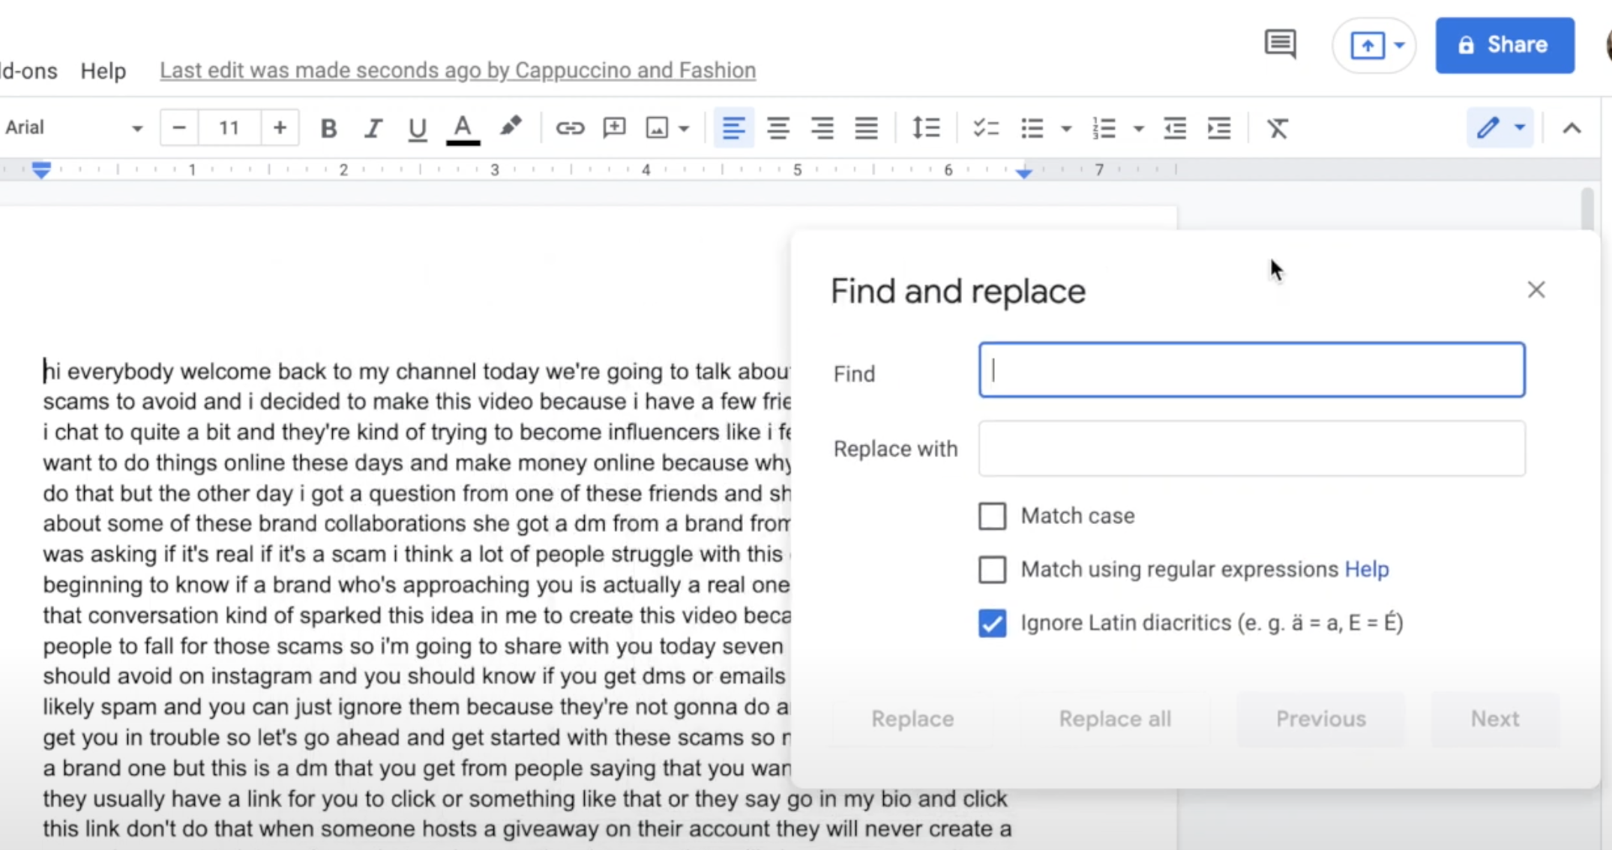Viewport: 1612px width, 850px height.
Task: Select justify alignment
Action: [x=866, y=128]
